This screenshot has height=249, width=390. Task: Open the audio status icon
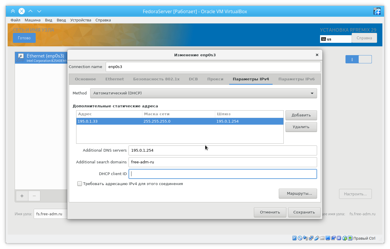point(305,238)
